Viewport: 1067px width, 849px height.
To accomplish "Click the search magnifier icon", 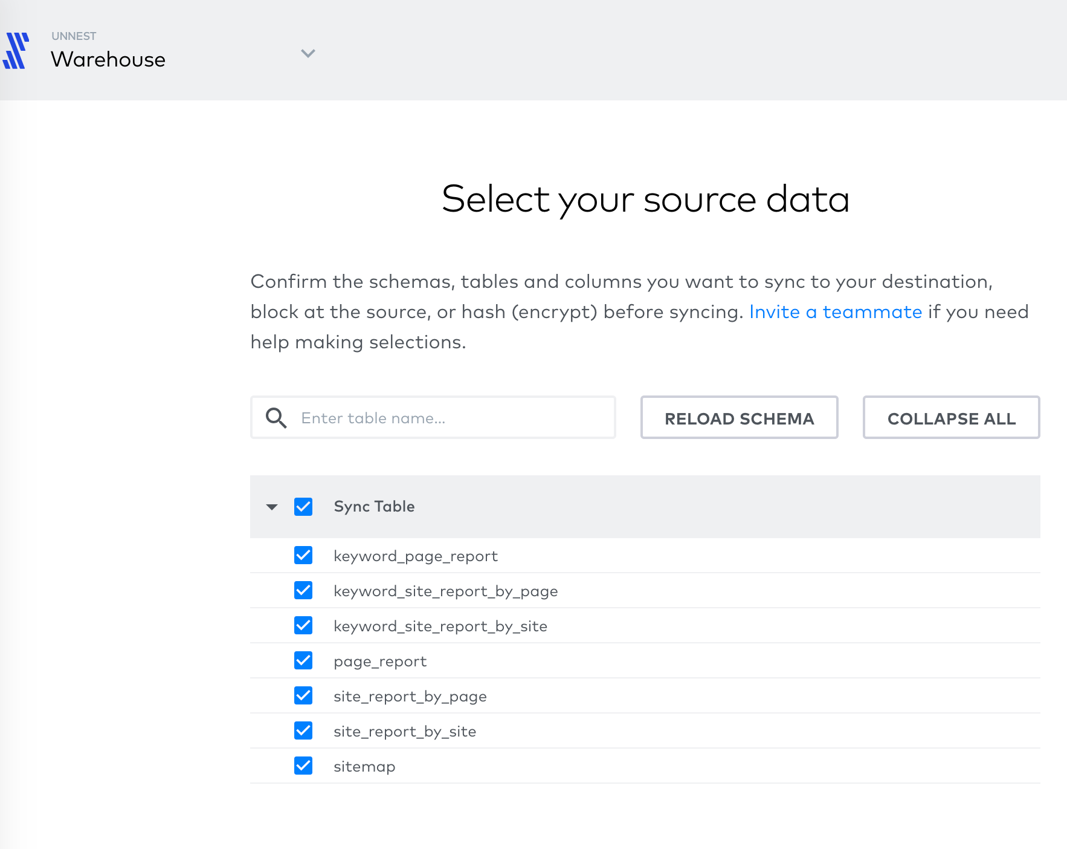I will pyautogui.click(x=276, y=418).
